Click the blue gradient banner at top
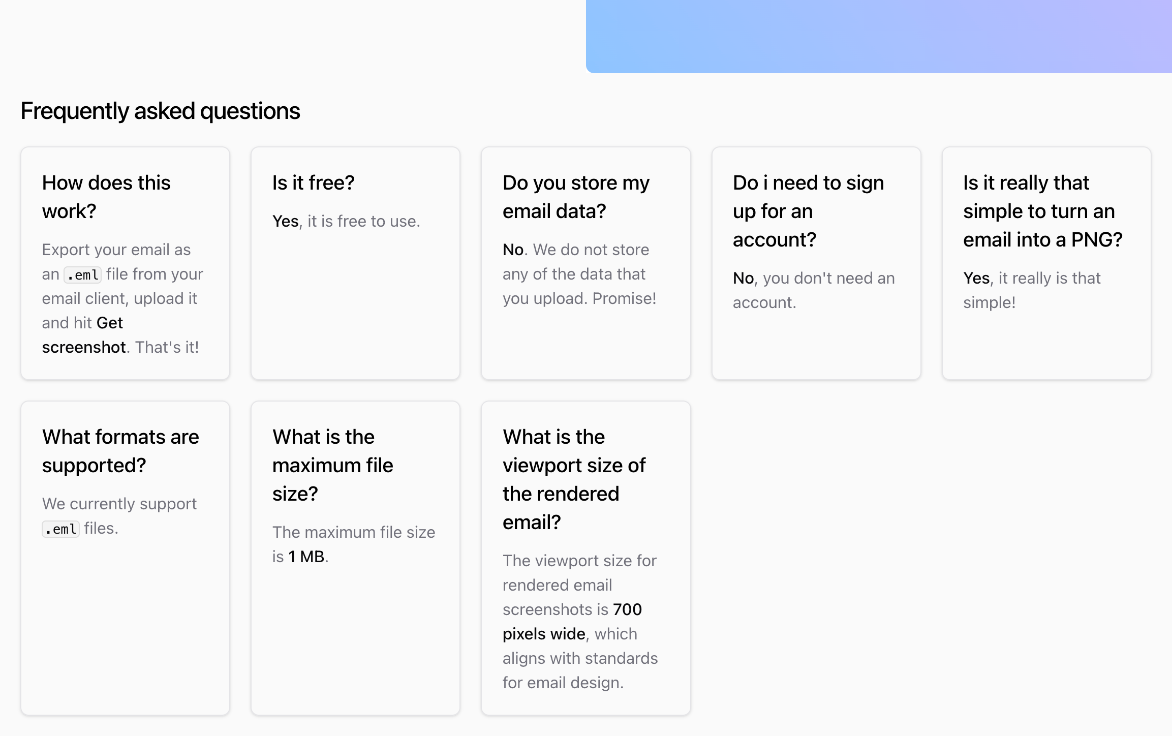The image size is (1172, 736). 879,37
